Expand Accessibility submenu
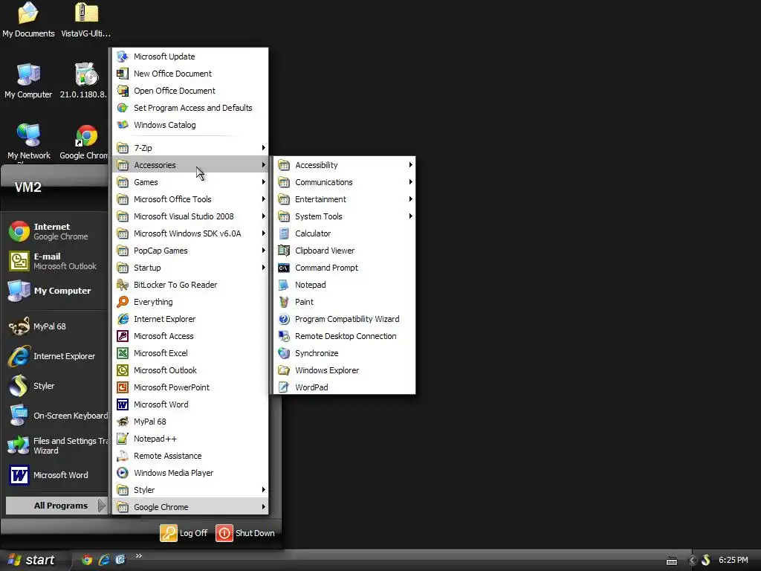Screen dimensions: 761x571 [345, 165]
